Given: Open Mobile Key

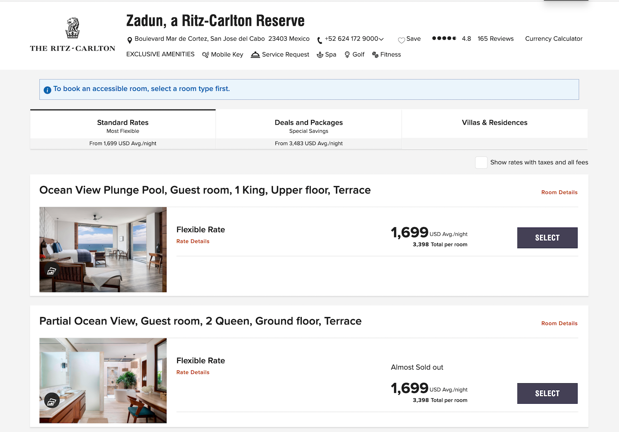Looking at the screenshot, I should tap(205, 55).
